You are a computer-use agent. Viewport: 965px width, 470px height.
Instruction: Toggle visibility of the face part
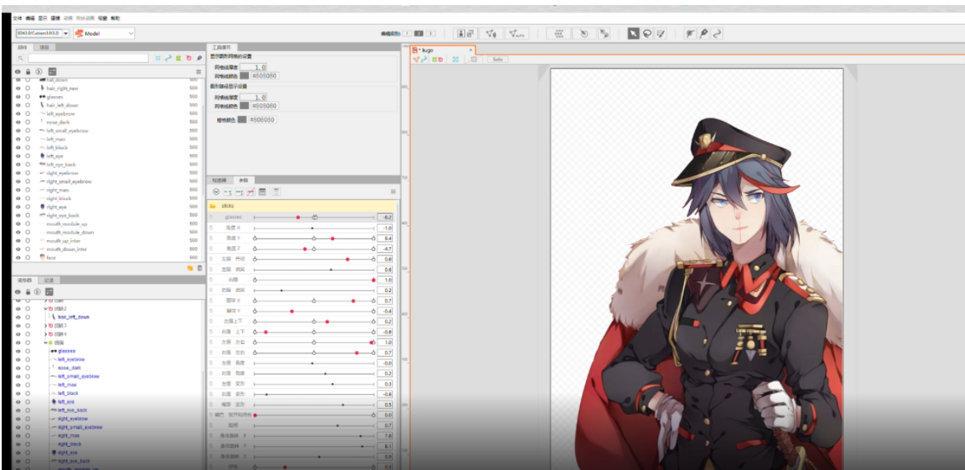pos(18,258)
